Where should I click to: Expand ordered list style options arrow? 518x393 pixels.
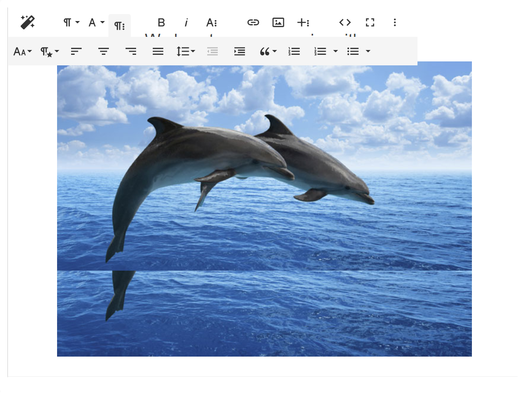pos(335,51)
